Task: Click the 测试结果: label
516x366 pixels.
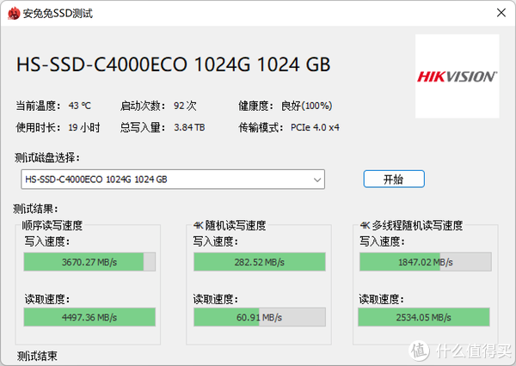Action: coord(35,209)
